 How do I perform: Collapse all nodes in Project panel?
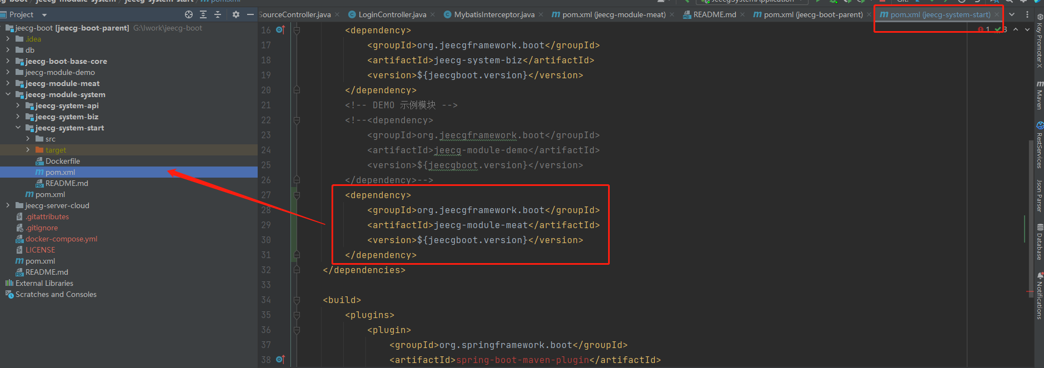pyautogui.click(x=217, y=14)
